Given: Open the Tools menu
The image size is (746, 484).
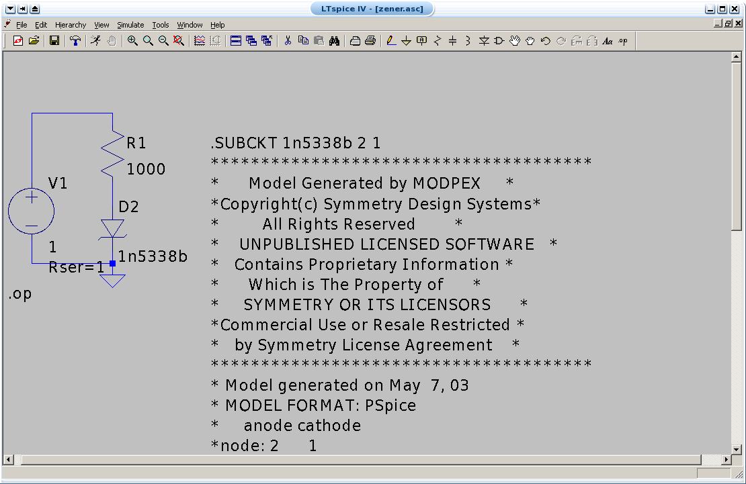Looking at the screenshot, I should (160, 25).
